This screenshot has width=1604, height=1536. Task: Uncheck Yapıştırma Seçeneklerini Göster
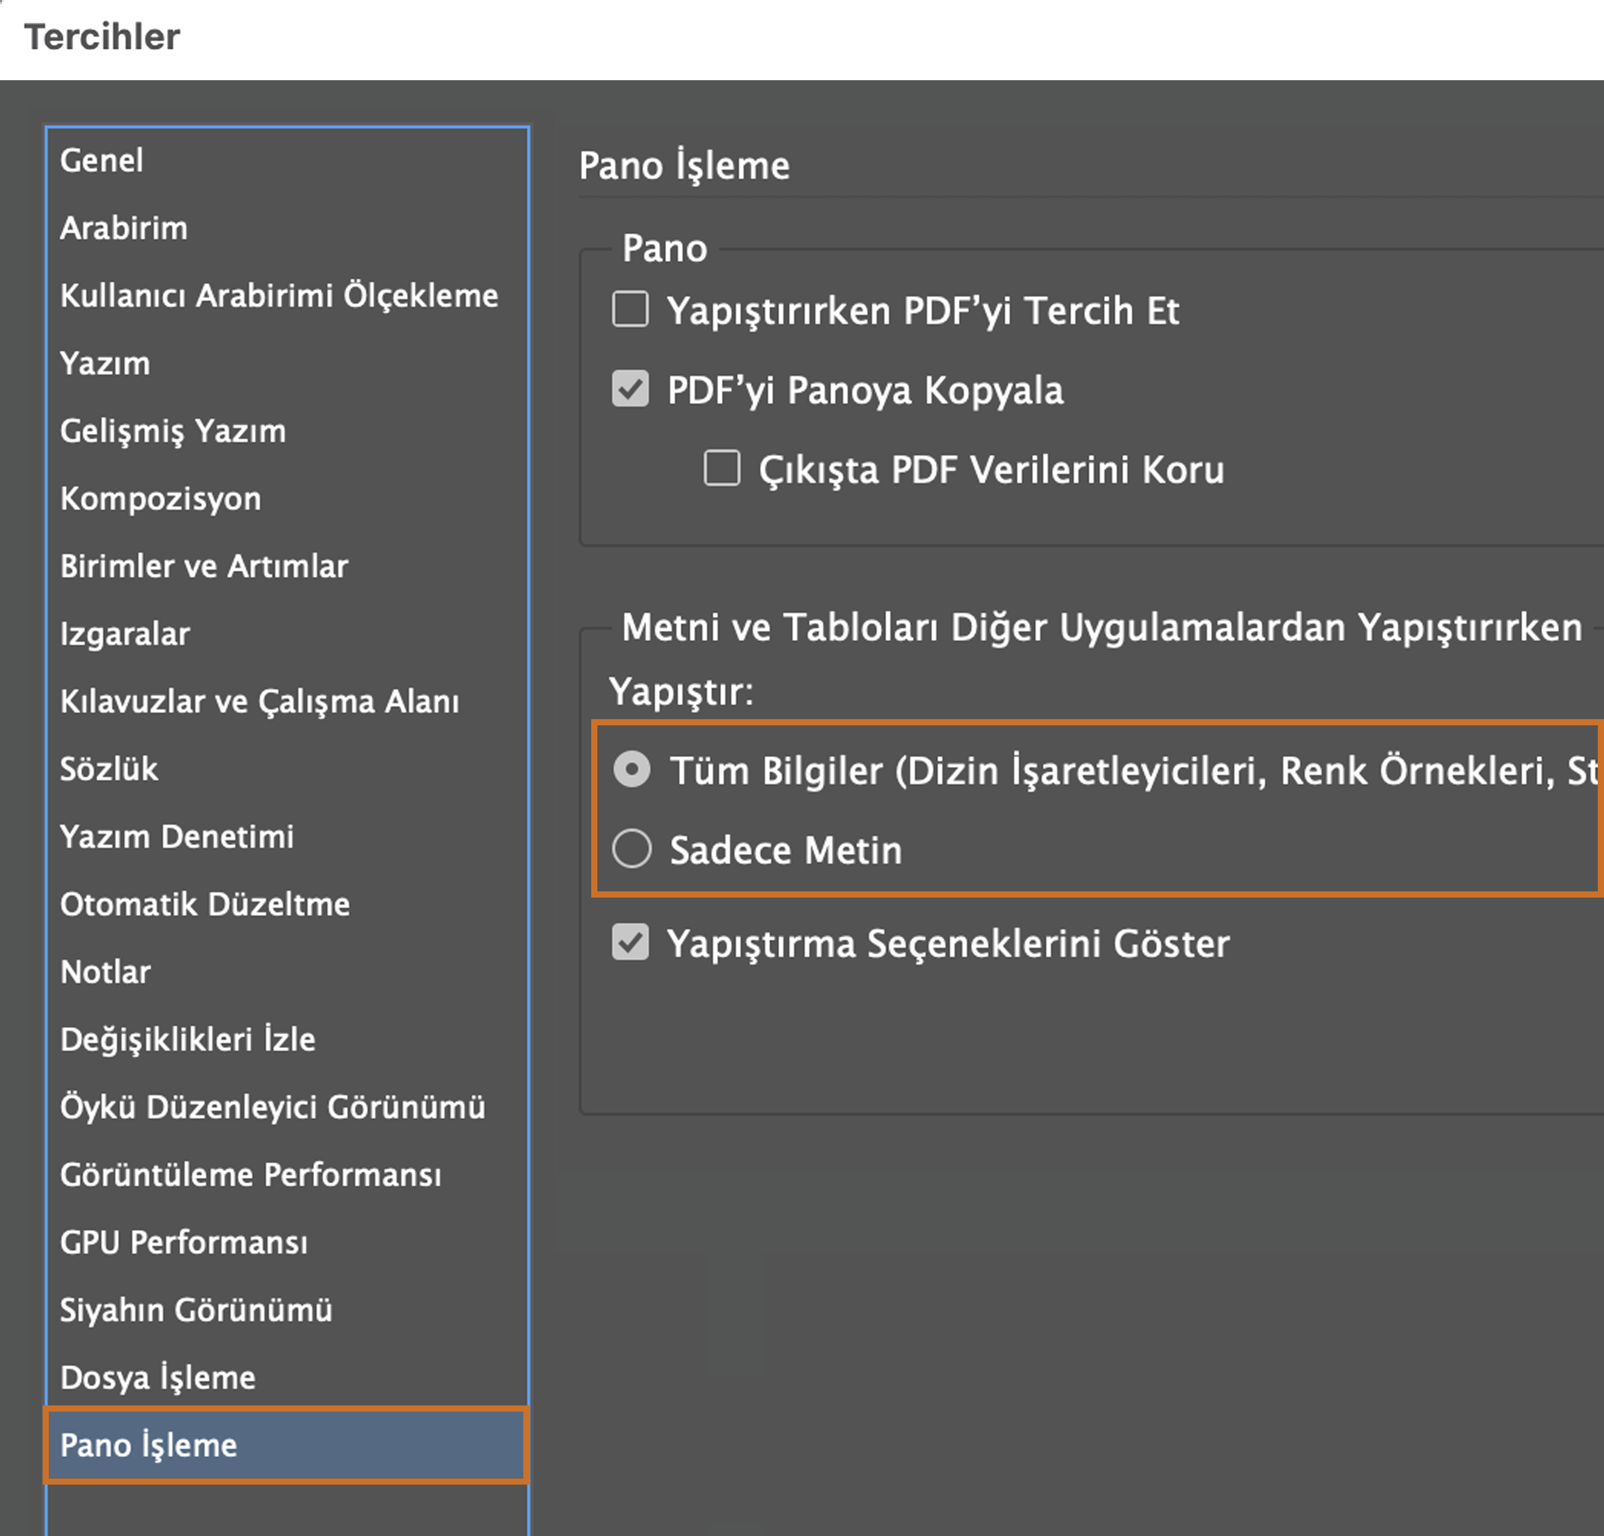coord(630,943)
